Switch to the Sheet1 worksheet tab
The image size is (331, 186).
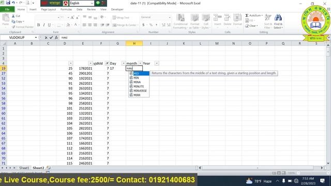tap(24, 168)
